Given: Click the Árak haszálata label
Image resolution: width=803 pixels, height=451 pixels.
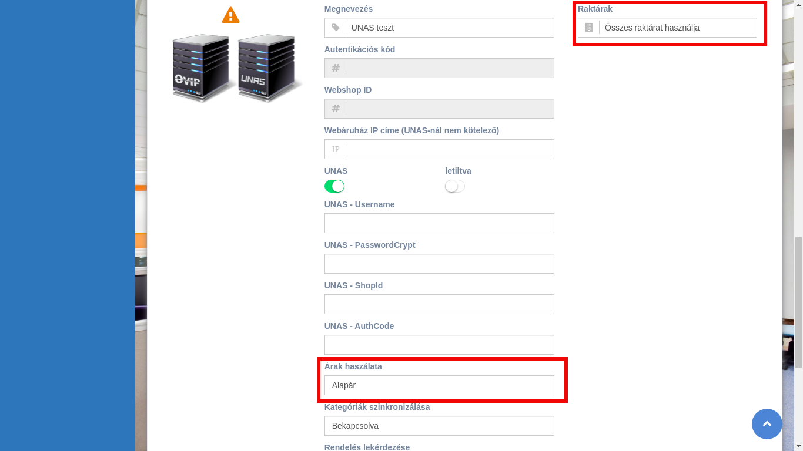Looking at the screenshot, I should [353, 366].
